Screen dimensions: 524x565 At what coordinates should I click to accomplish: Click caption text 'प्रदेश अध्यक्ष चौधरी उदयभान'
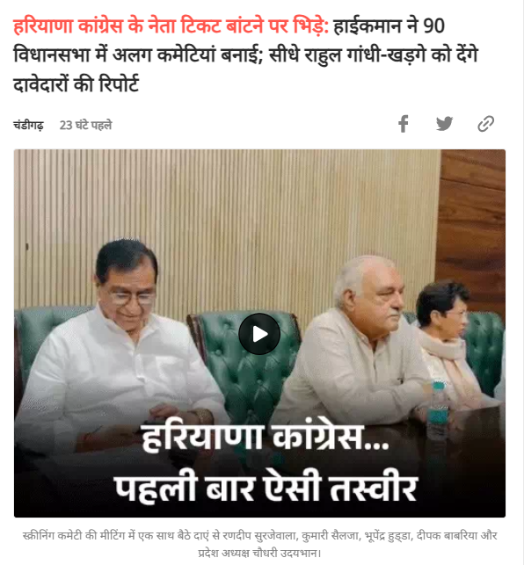(258, 553)
